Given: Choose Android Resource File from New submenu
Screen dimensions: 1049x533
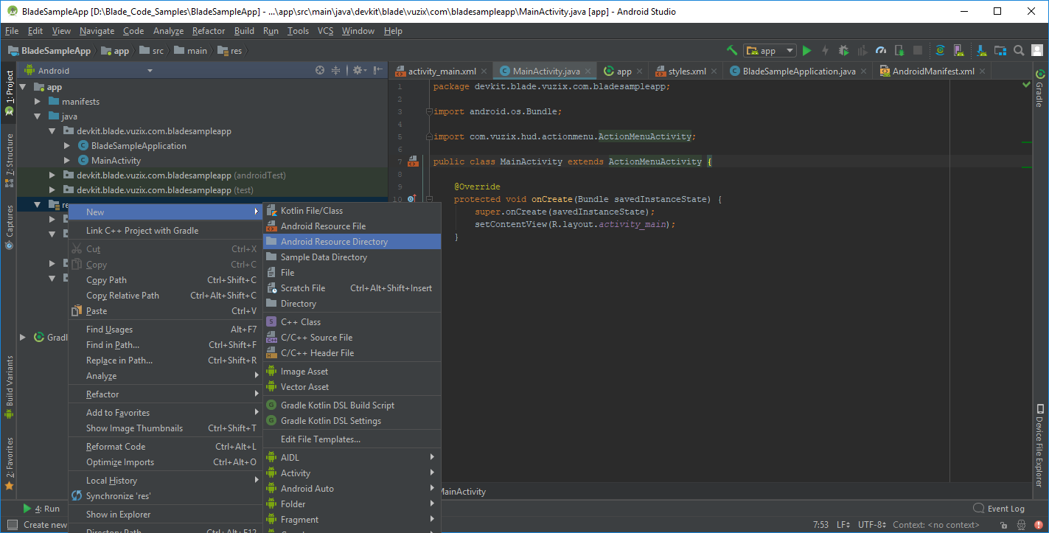Looking at the screenshot, I should (352, 226).
